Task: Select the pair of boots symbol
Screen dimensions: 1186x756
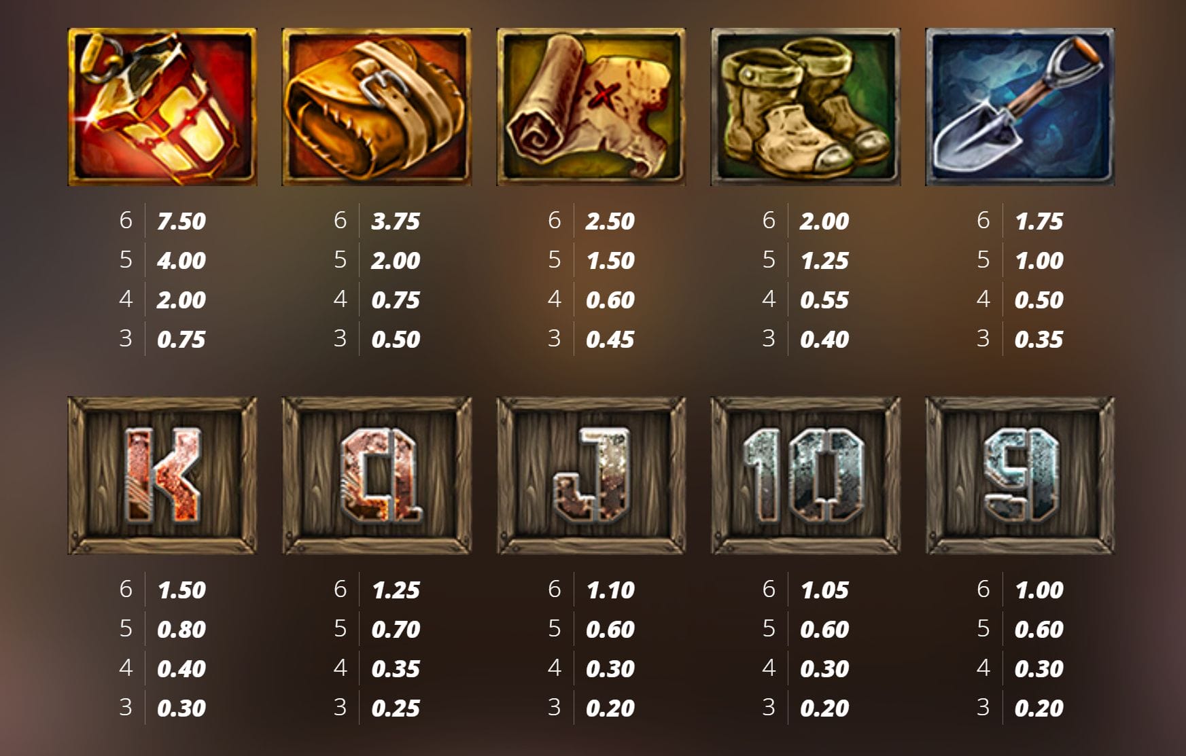Action: tap(805, 107)
